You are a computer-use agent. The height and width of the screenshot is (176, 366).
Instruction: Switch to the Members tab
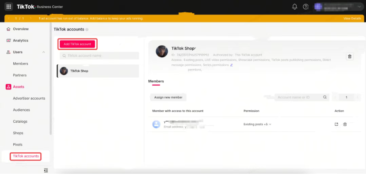click(156, 81)
